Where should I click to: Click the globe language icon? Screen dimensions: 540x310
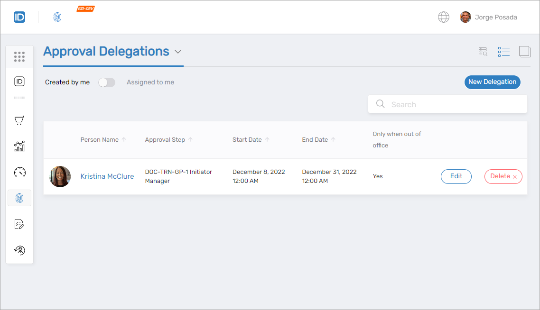click(x=443, y=18)
